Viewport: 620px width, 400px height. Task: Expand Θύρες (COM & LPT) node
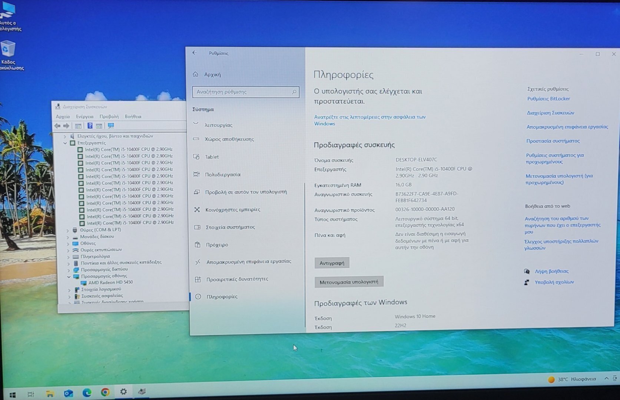pyautogui.click(x=67, y=230)
